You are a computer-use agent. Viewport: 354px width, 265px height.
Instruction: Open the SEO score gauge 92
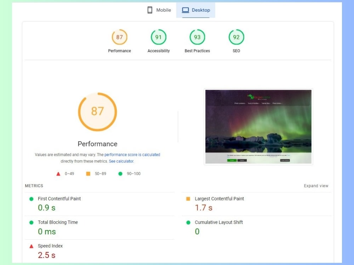(236, 37)
